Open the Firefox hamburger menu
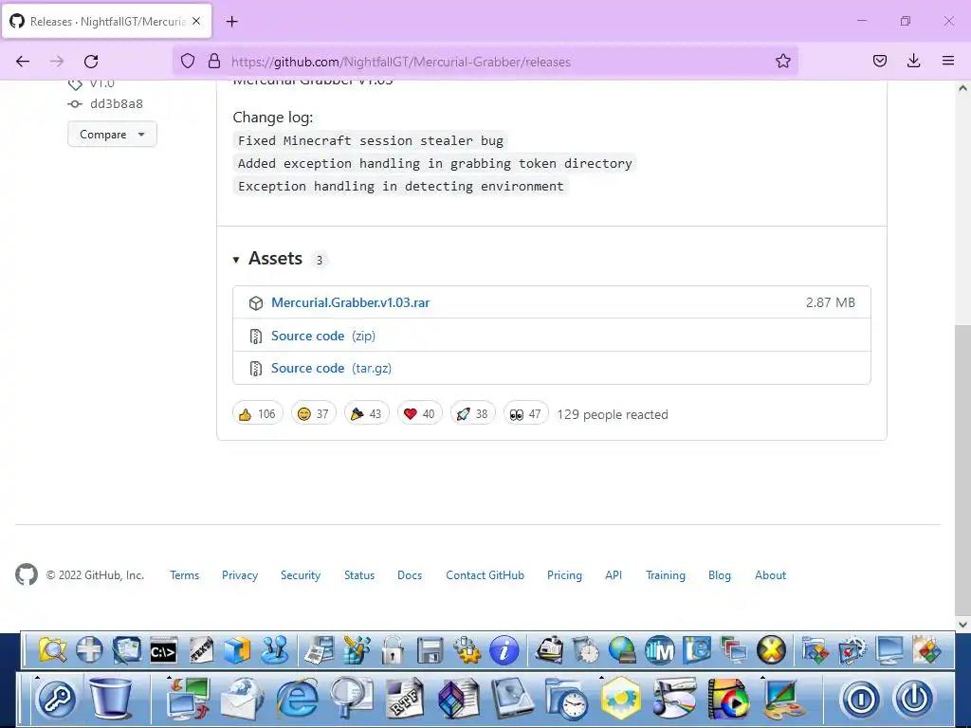This screenshot has width=971, height=728. pyautogui.click(x=947, y=61)
